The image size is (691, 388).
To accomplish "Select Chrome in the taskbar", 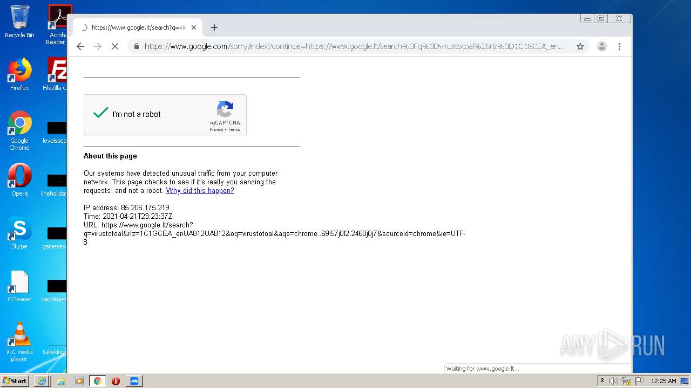I will (x=98, y=381).
